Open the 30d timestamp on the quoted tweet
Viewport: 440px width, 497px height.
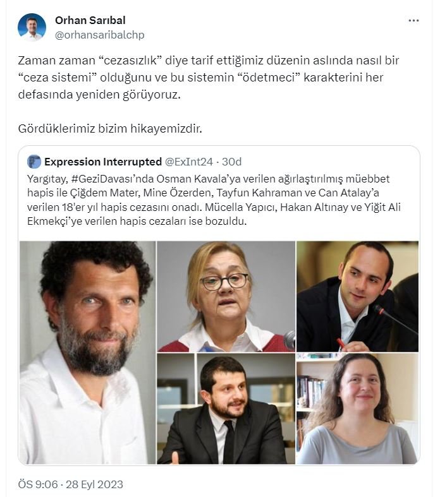231,162
